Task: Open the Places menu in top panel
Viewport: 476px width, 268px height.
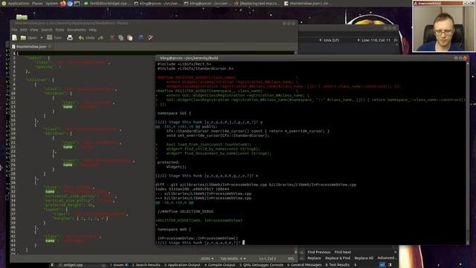Action: 37,3
